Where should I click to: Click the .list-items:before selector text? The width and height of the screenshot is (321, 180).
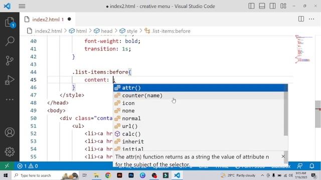100,72
